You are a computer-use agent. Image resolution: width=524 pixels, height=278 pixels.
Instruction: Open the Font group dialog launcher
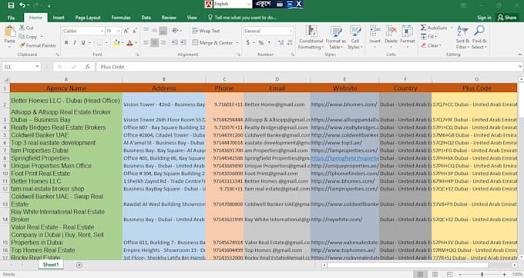coord(137,55)
